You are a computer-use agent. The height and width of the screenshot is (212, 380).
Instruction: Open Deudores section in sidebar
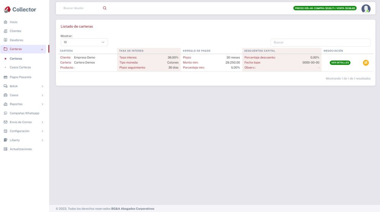point(16,40)
